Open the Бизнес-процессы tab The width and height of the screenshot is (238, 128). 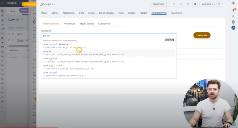(x=106, y=13)
